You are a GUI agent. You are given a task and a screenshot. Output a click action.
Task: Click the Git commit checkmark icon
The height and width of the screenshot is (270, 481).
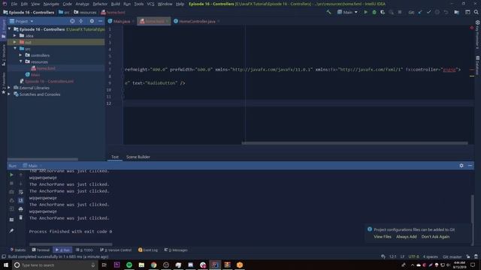pyautogui.click(x=428, y=12)
